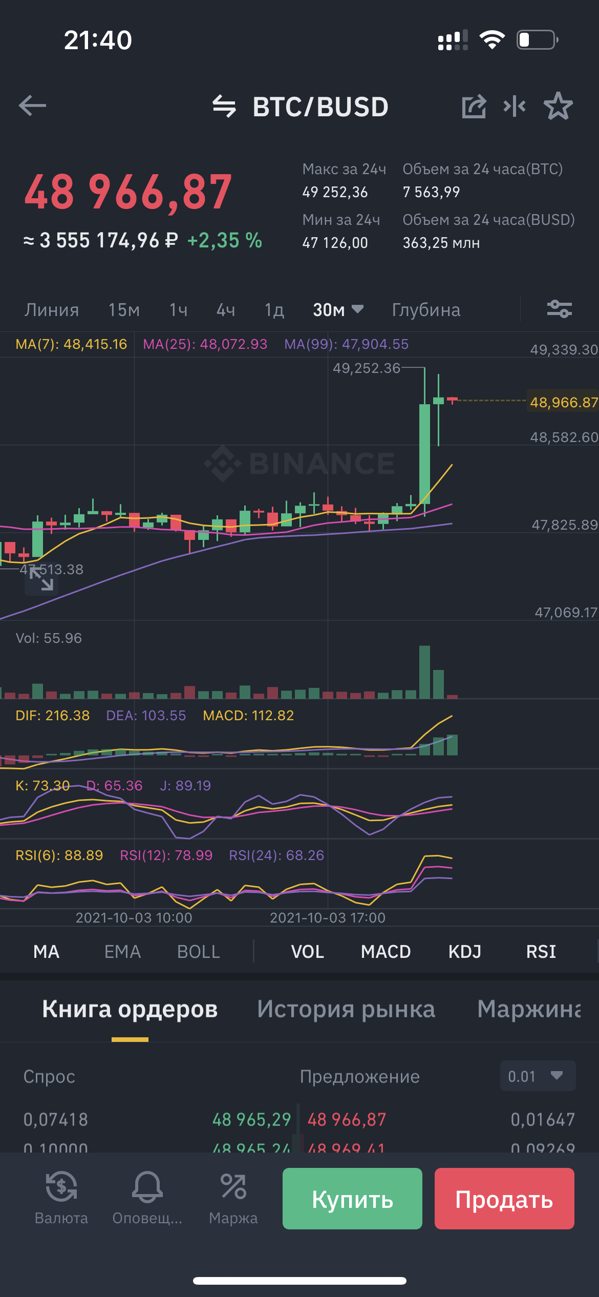
Task: Open the share chart icon
Action: (474, 107)
